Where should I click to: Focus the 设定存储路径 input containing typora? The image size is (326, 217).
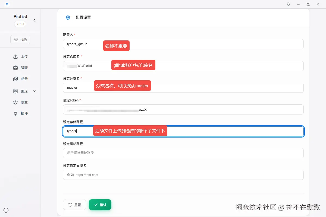(x=183, y=131)
